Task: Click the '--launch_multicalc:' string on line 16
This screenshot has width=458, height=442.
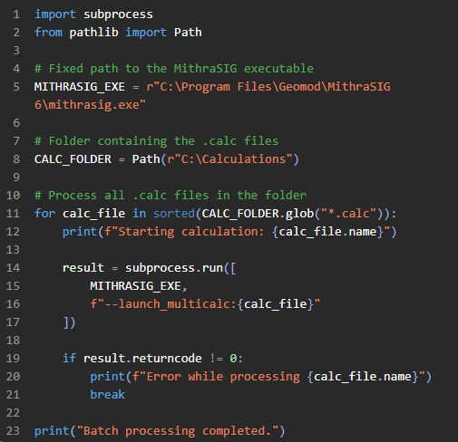Action: point(171,304)
